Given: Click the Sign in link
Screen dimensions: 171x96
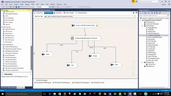Looking at the screenshot, I should pos(164,5).
